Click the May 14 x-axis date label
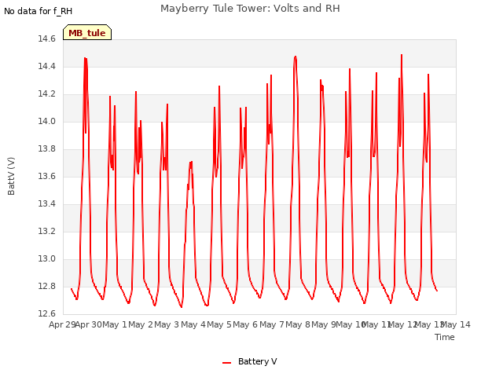 [x=456, y=324]
